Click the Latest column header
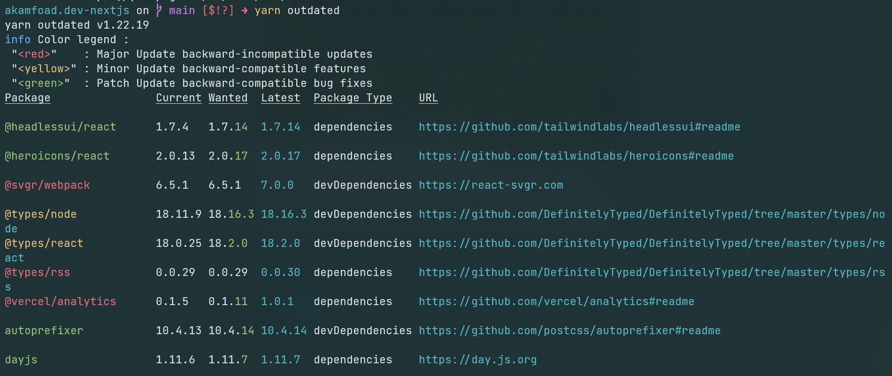This screenshot has height=376, width=892. pyautogui.click(x=281, y=98)
